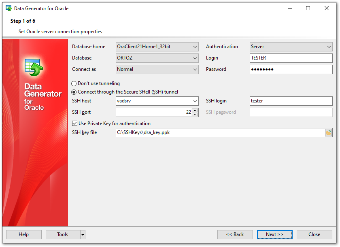The width and height of the screenshot is (340, 247).
Task: Click the Help button
Action: pos(23,234)
